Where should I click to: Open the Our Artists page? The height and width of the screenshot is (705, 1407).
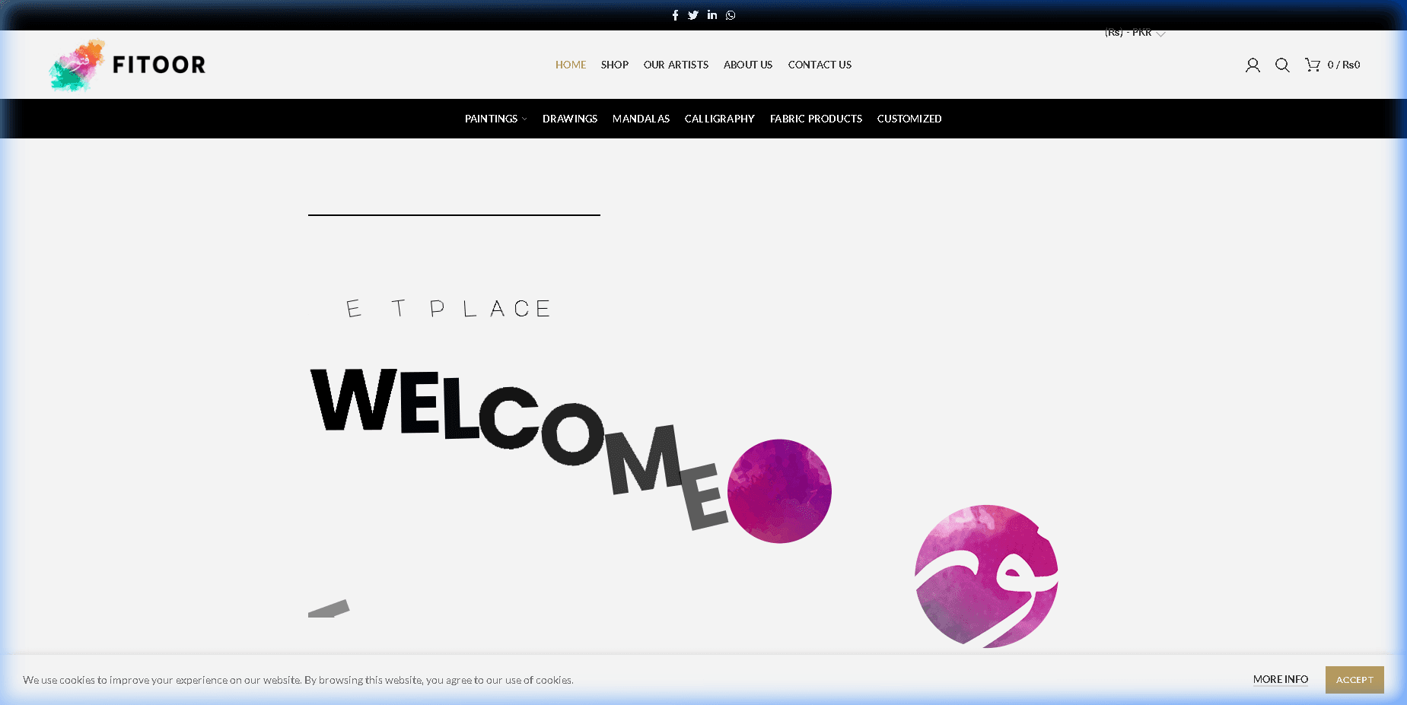676,65
